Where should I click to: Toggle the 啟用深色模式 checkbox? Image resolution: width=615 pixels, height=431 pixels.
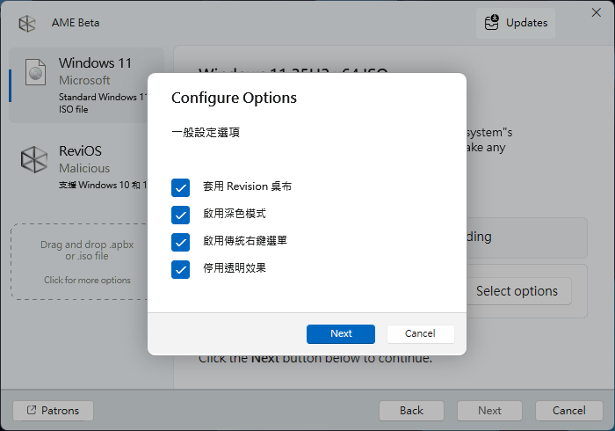[x=181, y=214]
